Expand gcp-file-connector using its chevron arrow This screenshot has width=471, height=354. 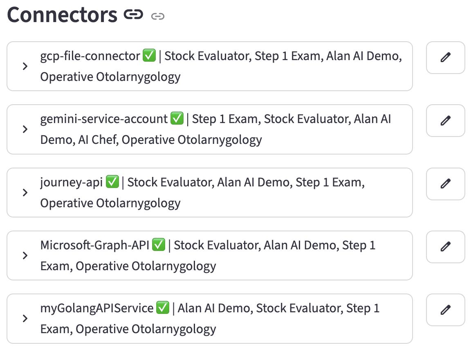coord(25,66)
